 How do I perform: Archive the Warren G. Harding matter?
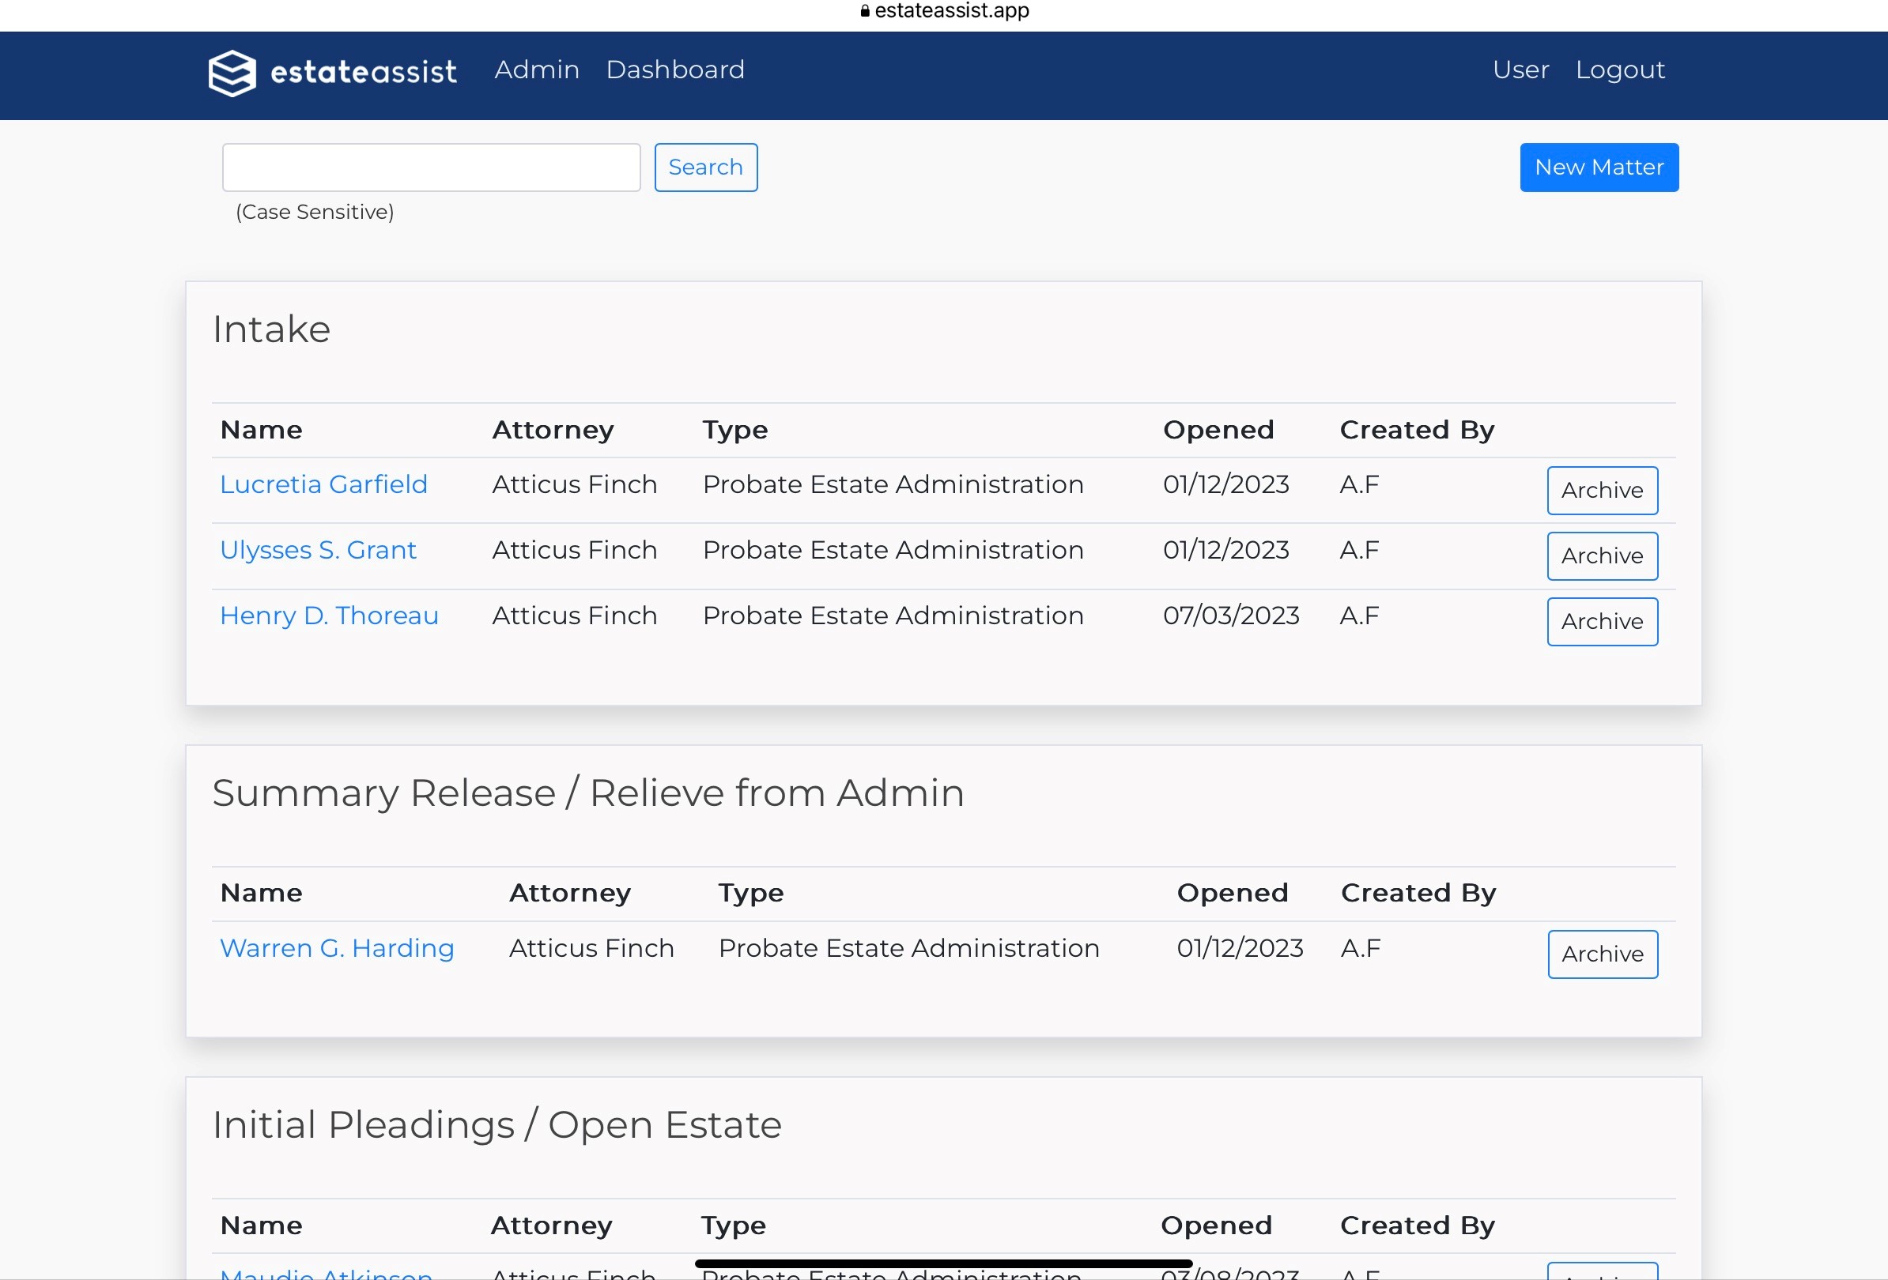pyautogui.click(x=1602, y=954)
